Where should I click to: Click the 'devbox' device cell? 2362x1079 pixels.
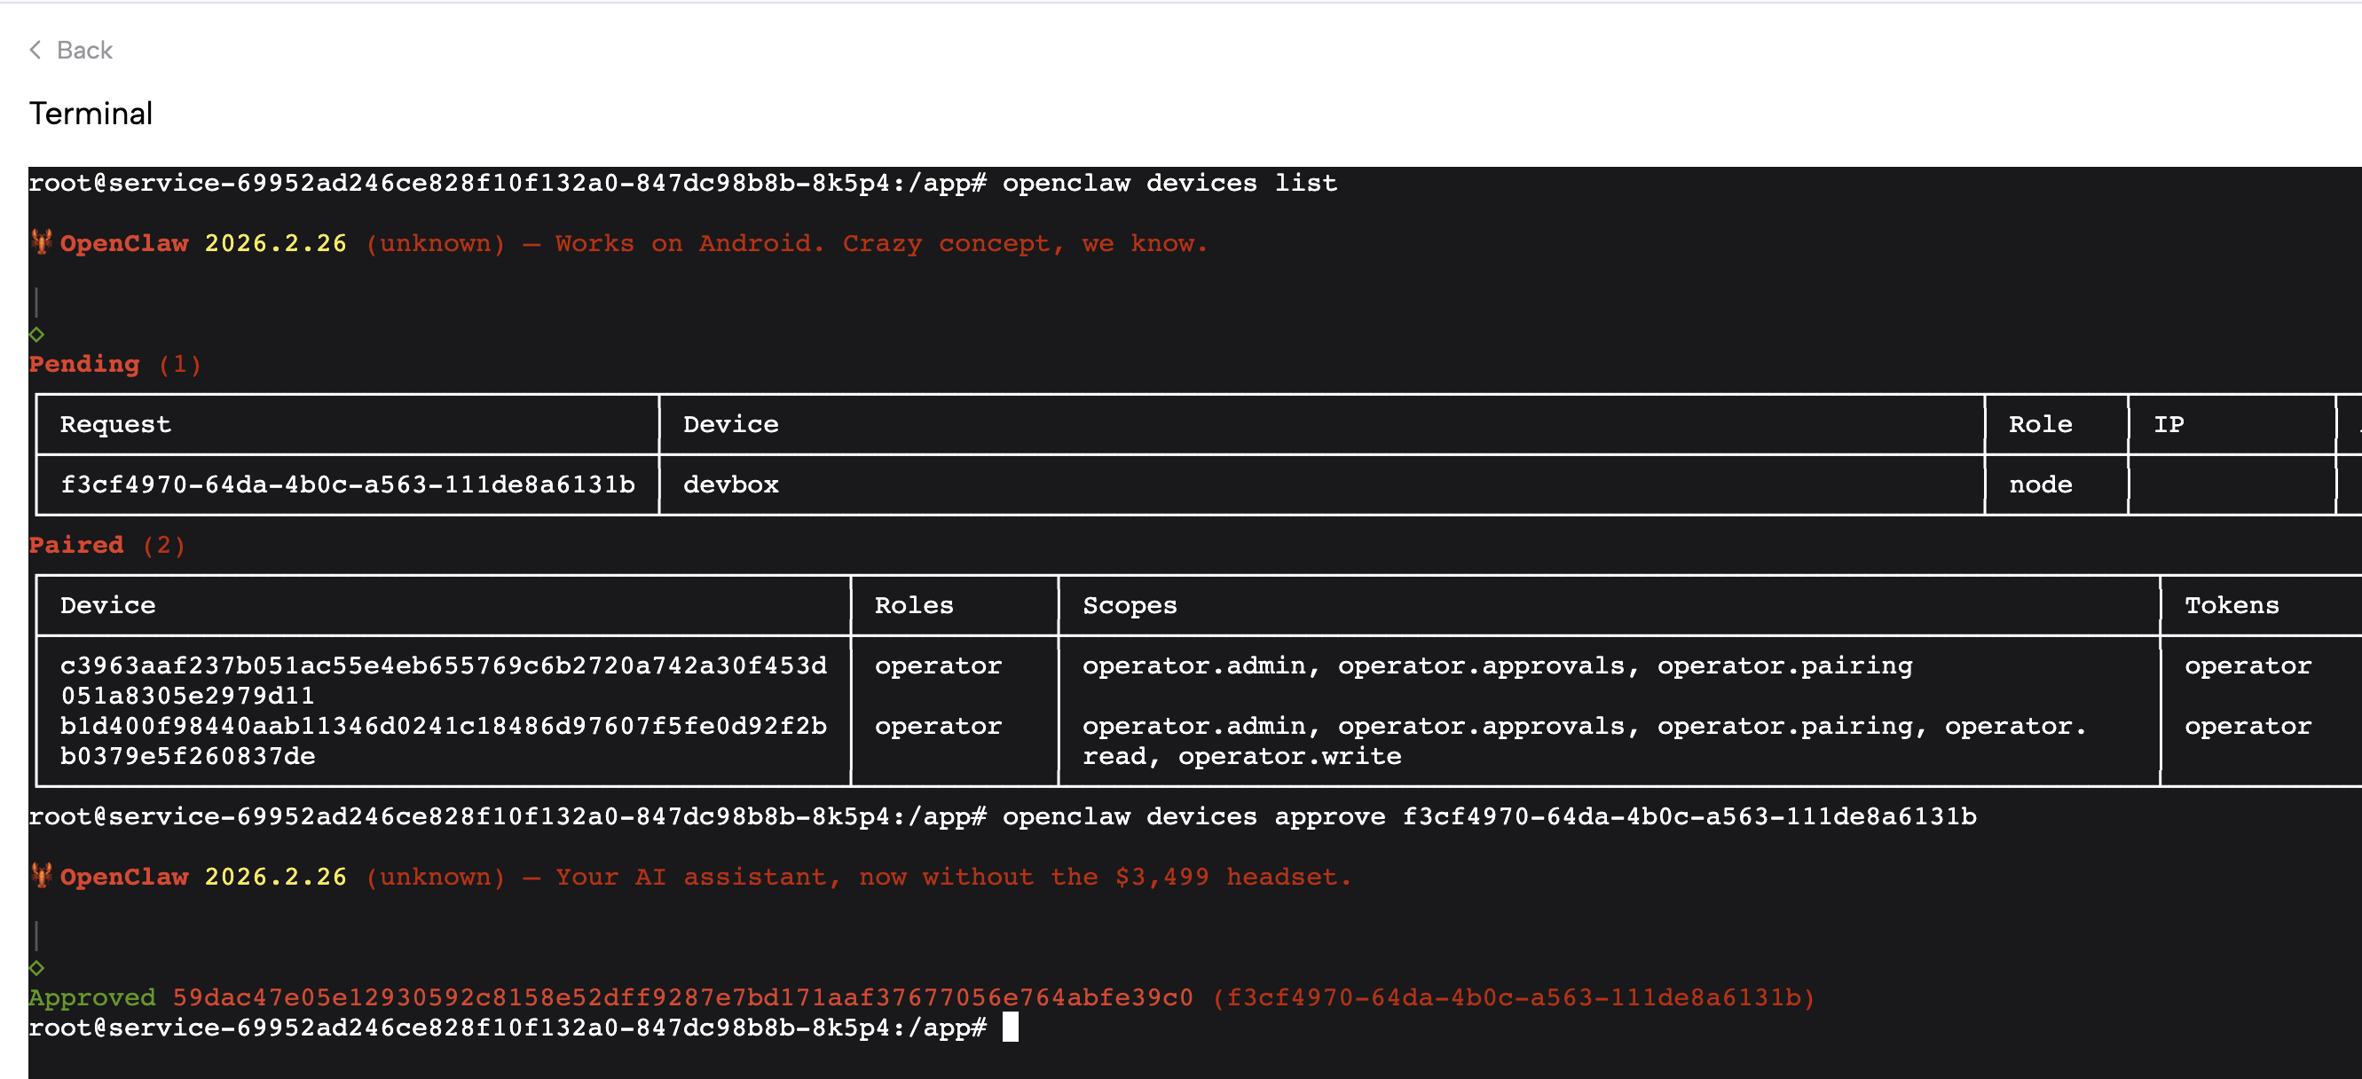(731, 484)
